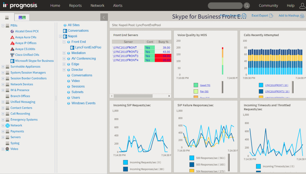
Task: Expand the Session Border Controllers node
Action: click(3, 78)
